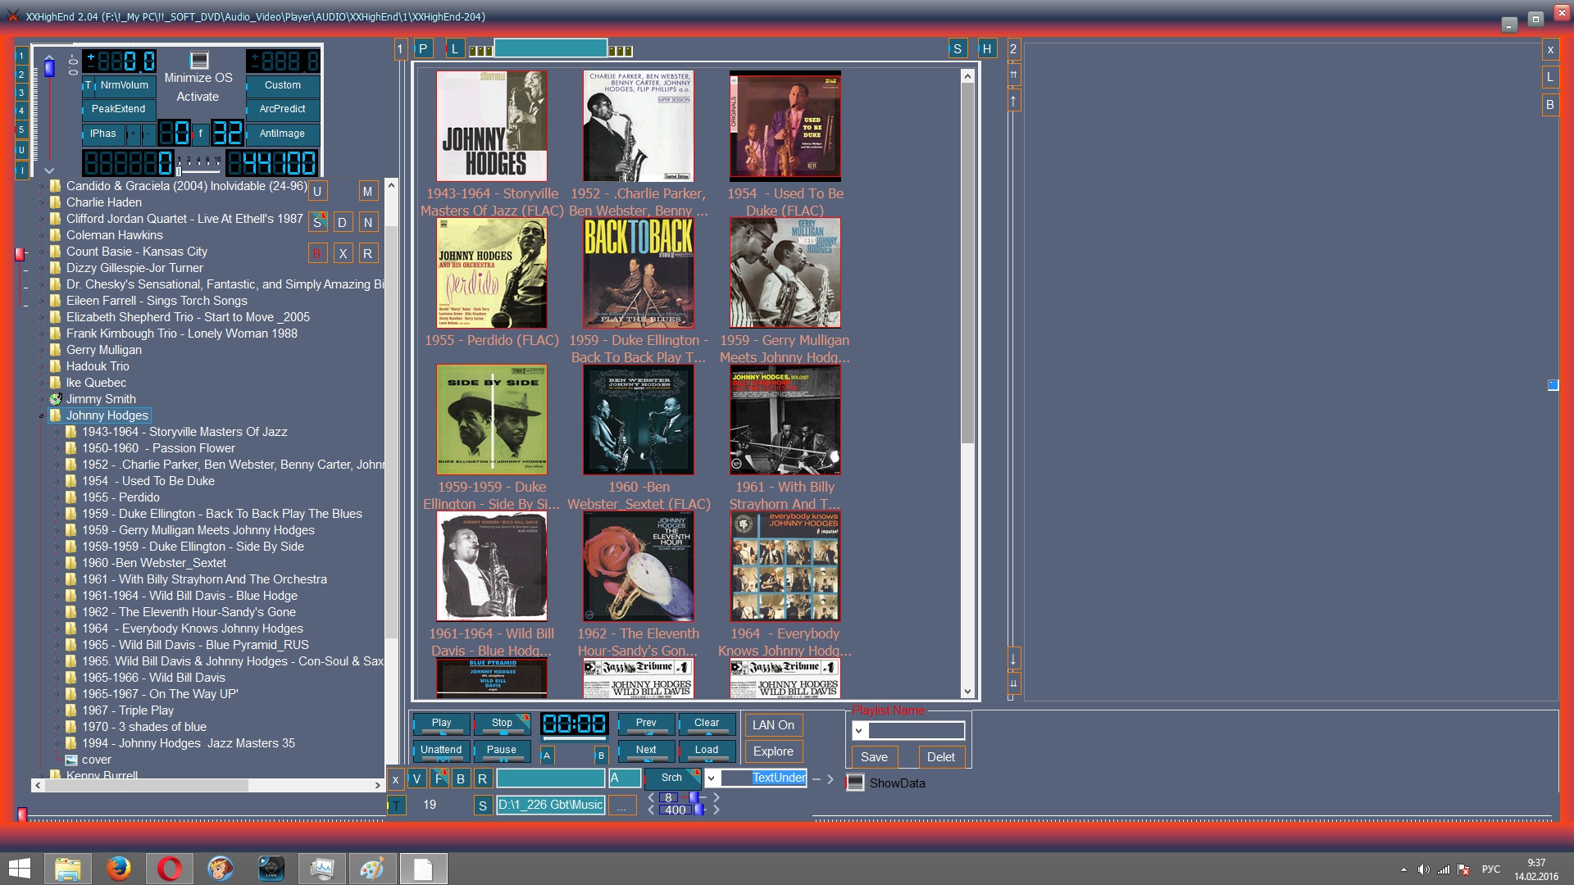Adjust the slider next to value 8
The height and width of the screenshot is (885, 1574).
tap(694, 797)
